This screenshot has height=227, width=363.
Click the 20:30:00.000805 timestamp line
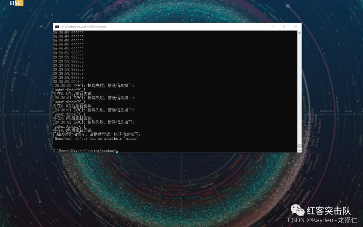(68, 82)
